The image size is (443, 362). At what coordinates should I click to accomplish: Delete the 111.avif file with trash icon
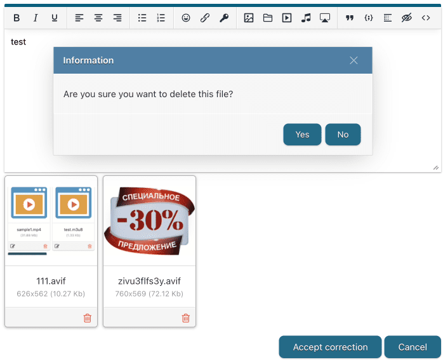click(x=88, y=318)
